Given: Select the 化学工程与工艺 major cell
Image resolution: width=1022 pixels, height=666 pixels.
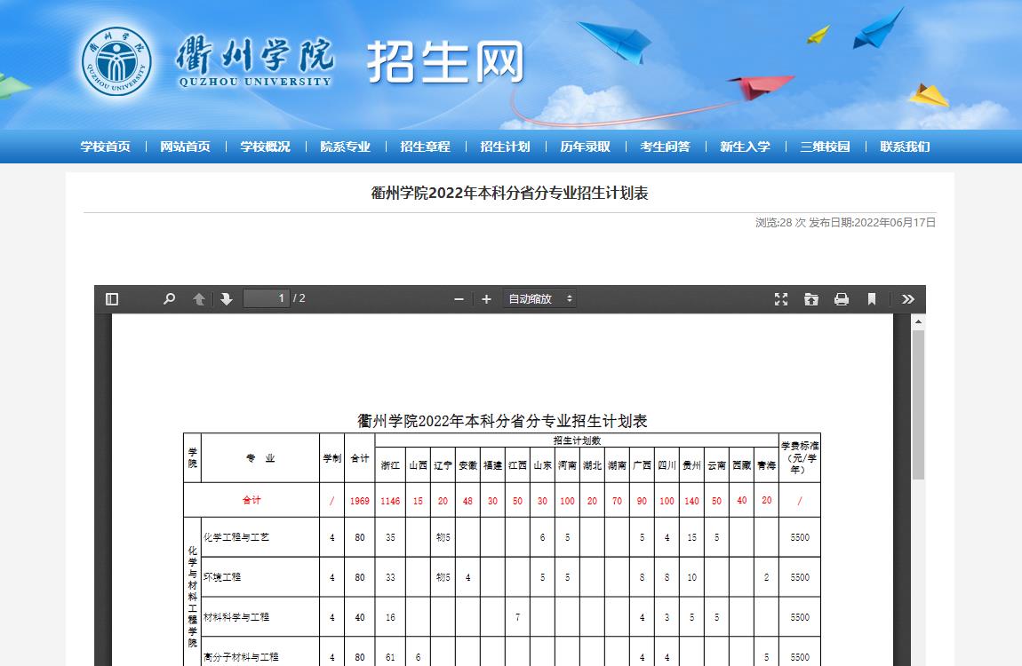Looking at the screenshot, I should pyautogui.click(x=260, y=537).
